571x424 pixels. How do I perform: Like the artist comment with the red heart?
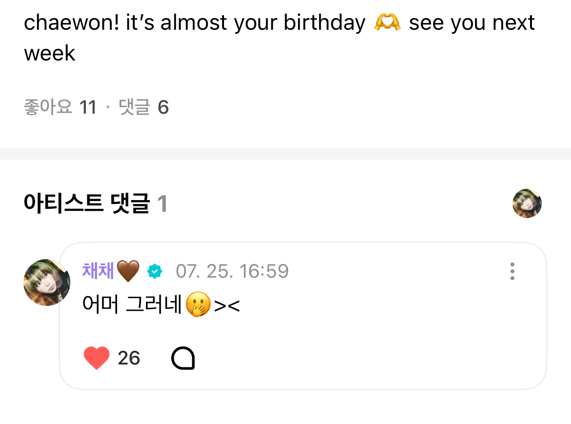tap(97, 358)
